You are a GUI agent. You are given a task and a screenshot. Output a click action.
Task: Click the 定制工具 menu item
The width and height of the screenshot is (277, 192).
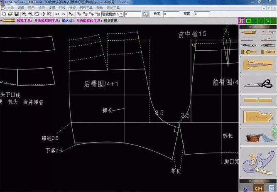click(x=113, y=8)
